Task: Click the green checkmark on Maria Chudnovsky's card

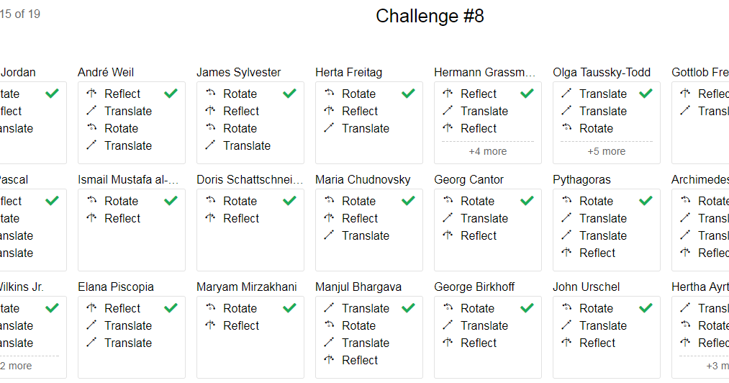Action: pyautogui.click(x=408, y=201)
